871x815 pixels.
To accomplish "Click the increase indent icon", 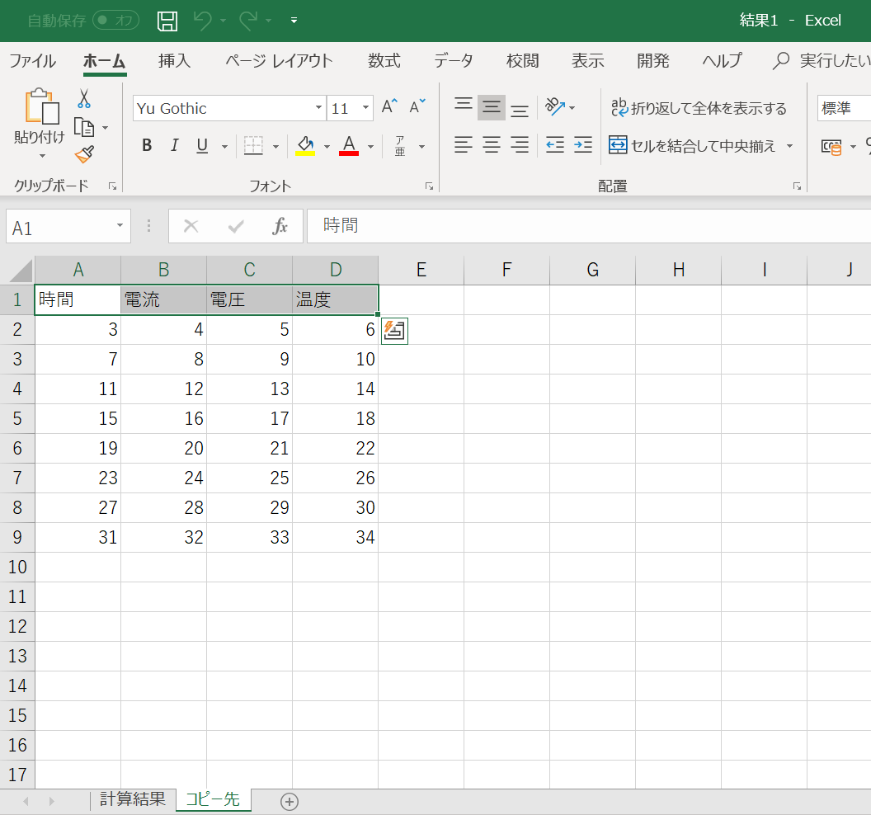I will click(583, 145).
